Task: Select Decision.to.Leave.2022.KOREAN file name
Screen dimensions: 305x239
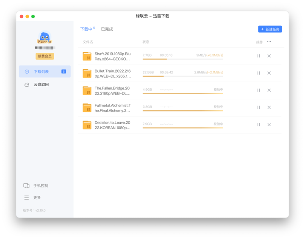Action: coord(112,125)
